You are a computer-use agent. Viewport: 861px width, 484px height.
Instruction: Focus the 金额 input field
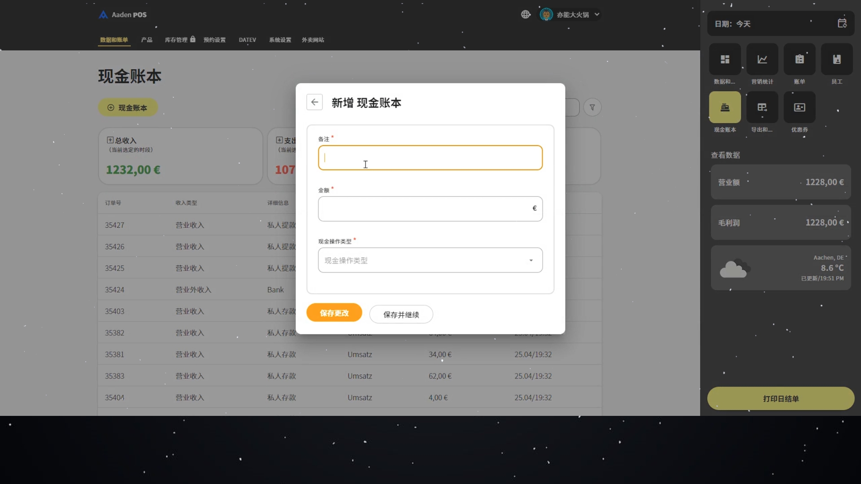tap(424, 209)
